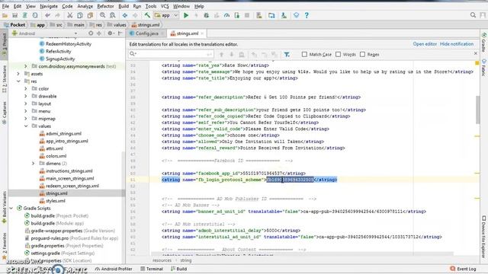Select the strings.xml editor tab
Viewport: 488px width, 274px height.
(x=187, y=33)
